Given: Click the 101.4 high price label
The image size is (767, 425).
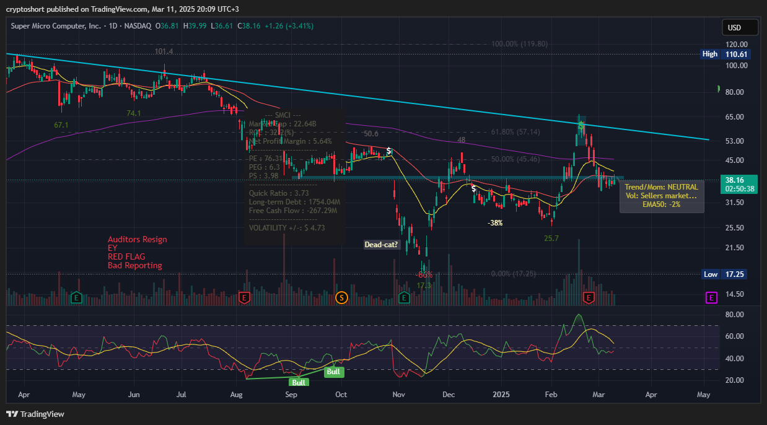Looking at the screenshot, I should click(x=164, y=51).
